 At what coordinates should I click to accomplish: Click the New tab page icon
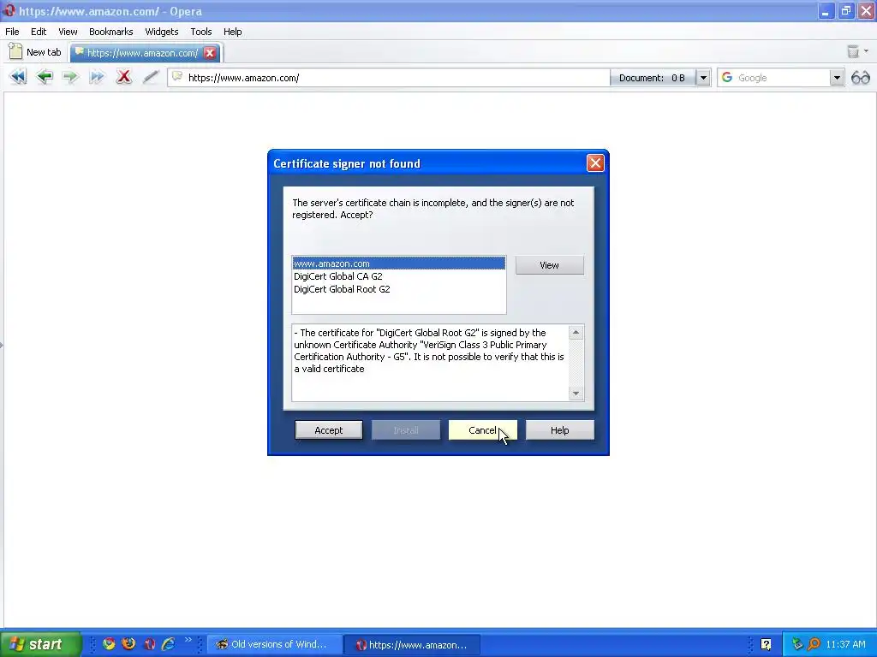tap(15, 51)
